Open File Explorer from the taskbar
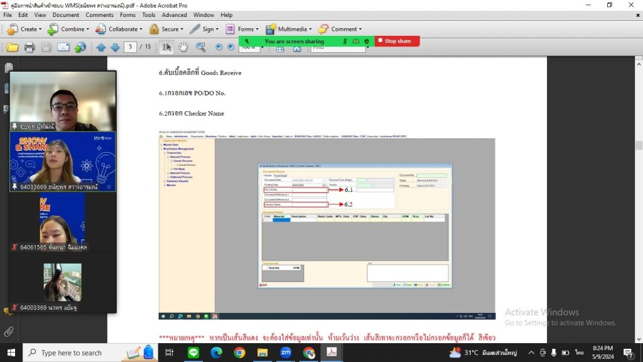The image size is (643, 362). pyautogui.click(x=262, y=353)
